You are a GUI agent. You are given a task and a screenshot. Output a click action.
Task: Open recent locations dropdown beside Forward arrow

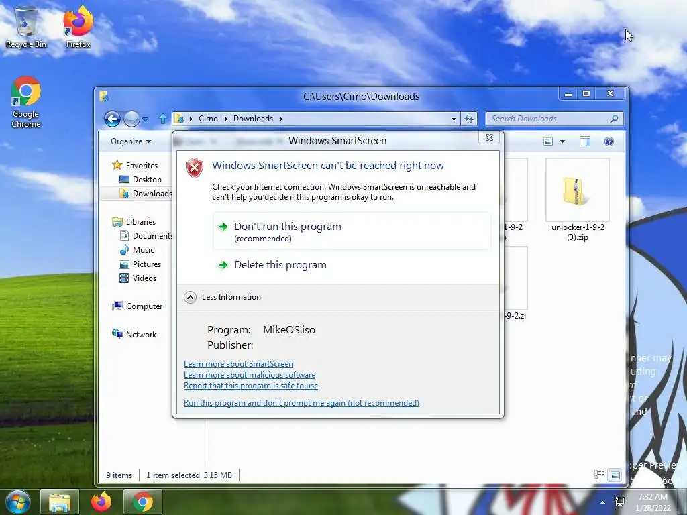click(146, 119)
